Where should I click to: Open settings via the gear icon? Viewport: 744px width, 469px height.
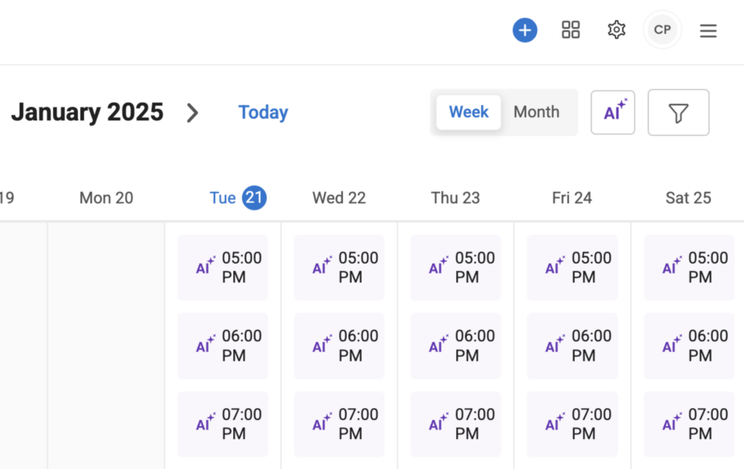point(616,30)
